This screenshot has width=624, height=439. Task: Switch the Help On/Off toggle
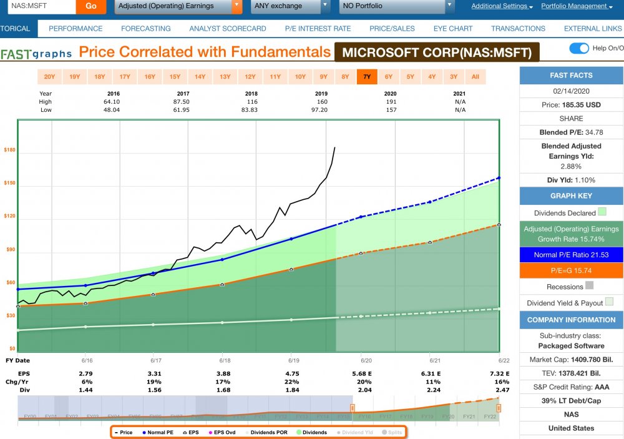pos(579,48)
